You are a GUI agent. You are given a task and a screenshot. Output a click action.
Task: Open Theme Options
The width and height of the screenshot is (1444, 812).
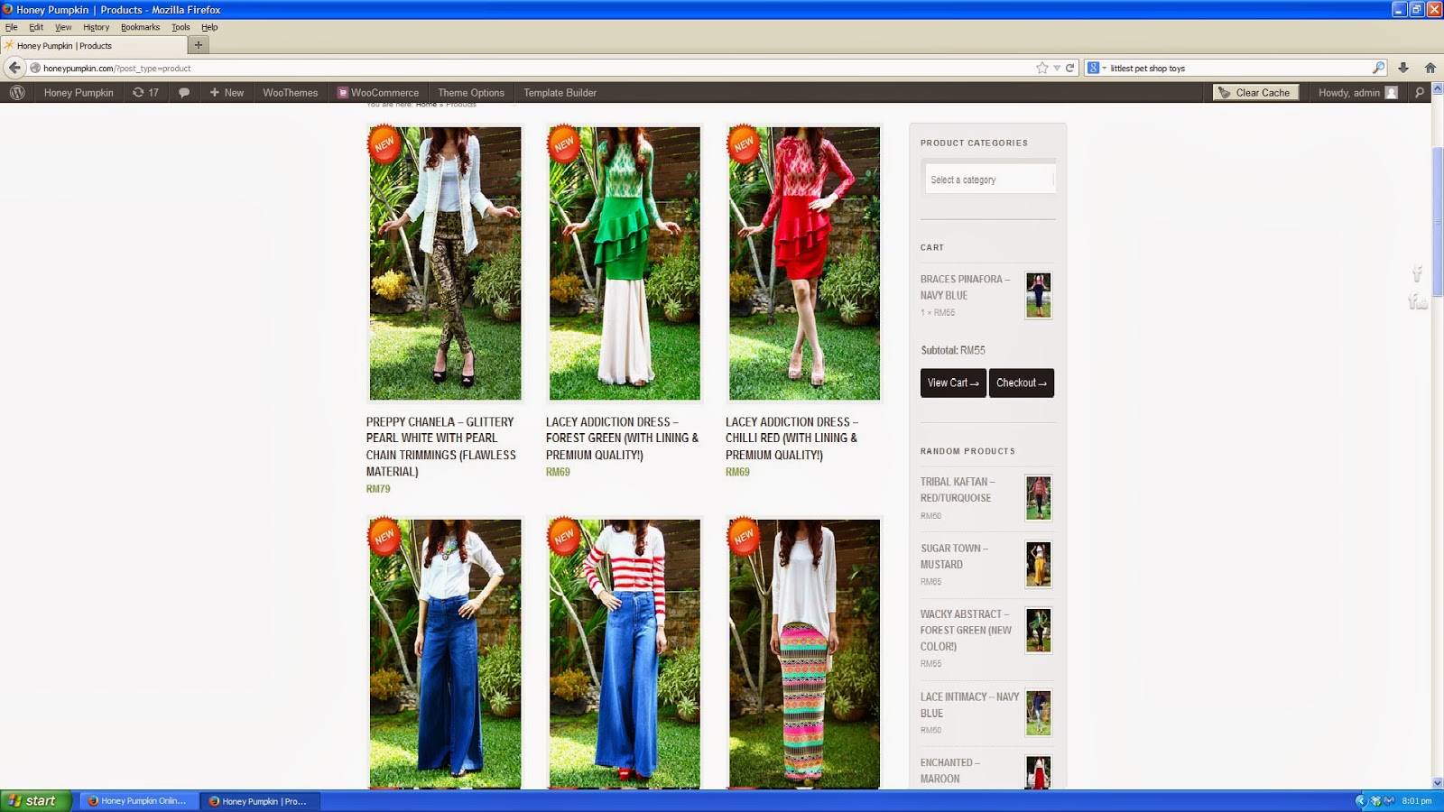tap(471, 92)
